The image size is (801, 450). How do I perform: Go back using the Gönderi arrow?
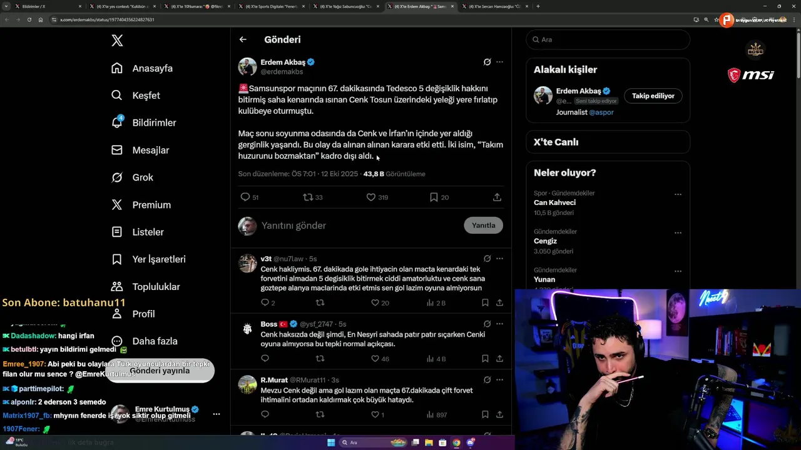(x=243, y=39)
